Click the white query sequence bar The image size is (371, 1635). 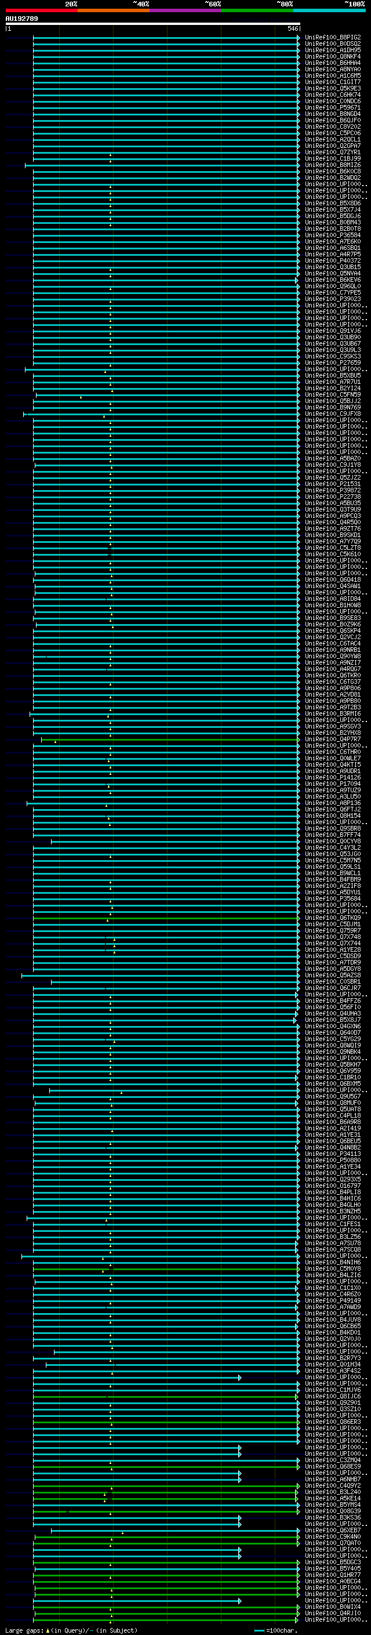click(x=153, y=24)
